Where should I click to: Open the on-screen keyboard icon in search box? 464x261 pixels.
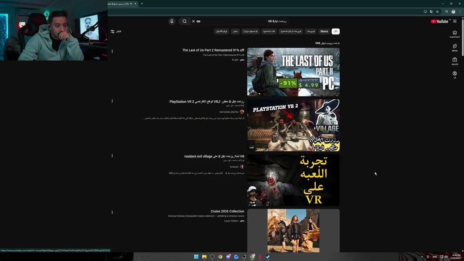point(198,21)
